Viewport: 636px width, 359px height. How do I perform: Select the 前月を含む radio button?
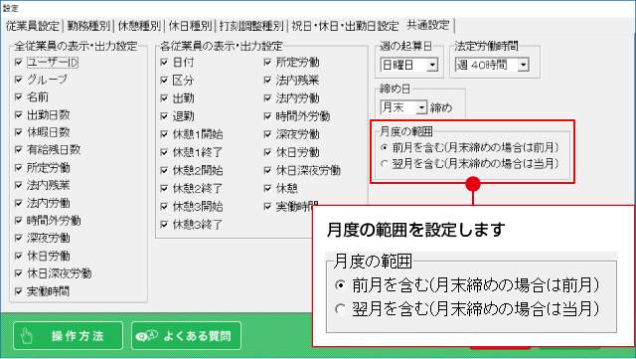click(385, 147)
